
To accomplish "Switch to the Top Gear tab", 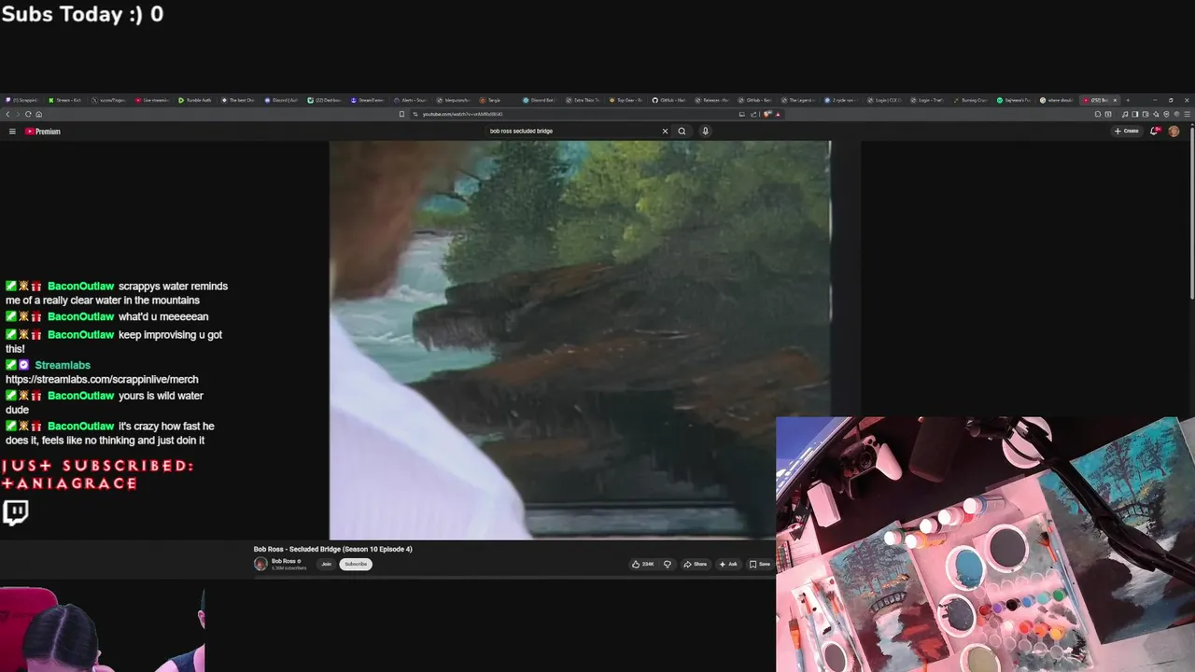I will [626, 100].
